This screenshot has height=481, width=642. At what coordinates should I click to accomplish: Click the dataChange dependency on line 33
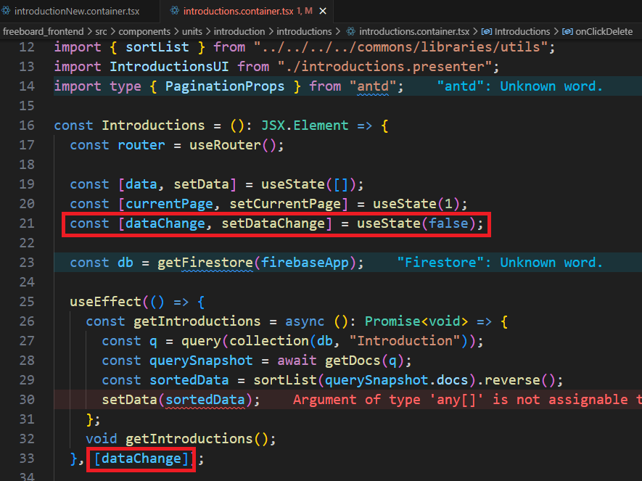pos(141,459)
